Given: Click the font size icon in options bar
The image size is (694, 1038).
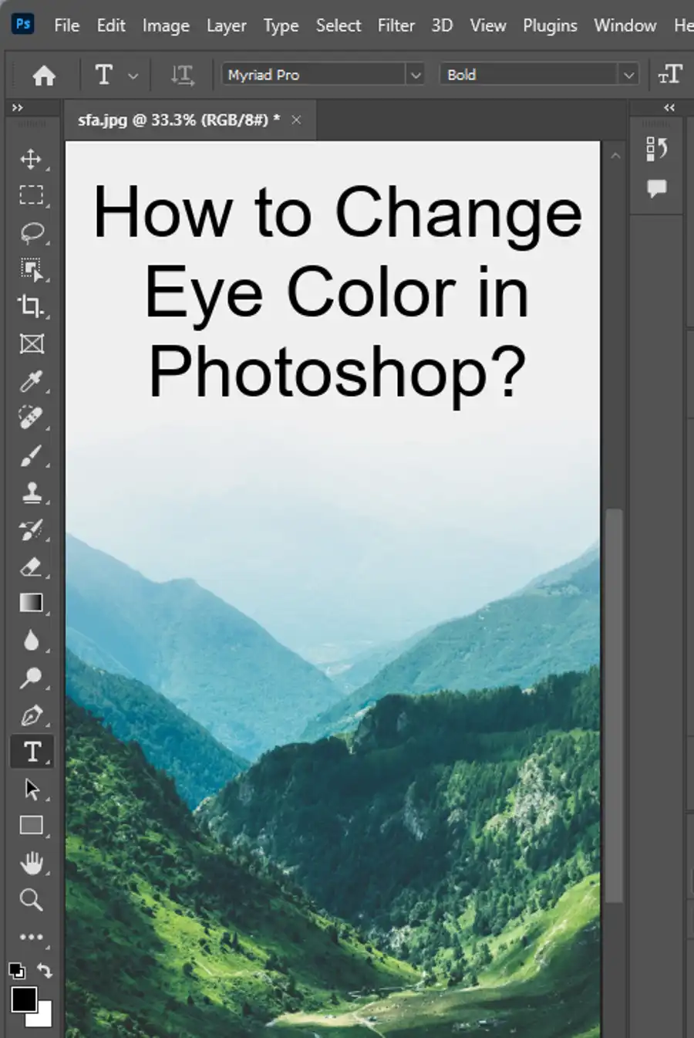Looking at the screenshot, I should 670,74.
